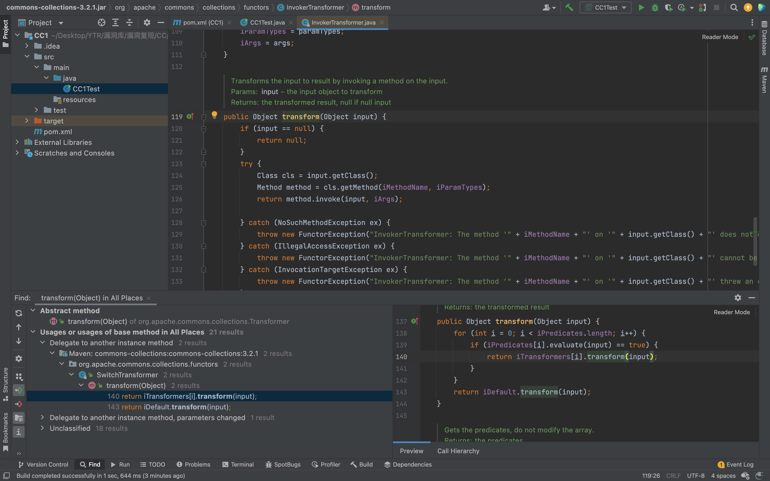Go to previous occurrence up arrow

pyautogui.click(x=19, y=327)
